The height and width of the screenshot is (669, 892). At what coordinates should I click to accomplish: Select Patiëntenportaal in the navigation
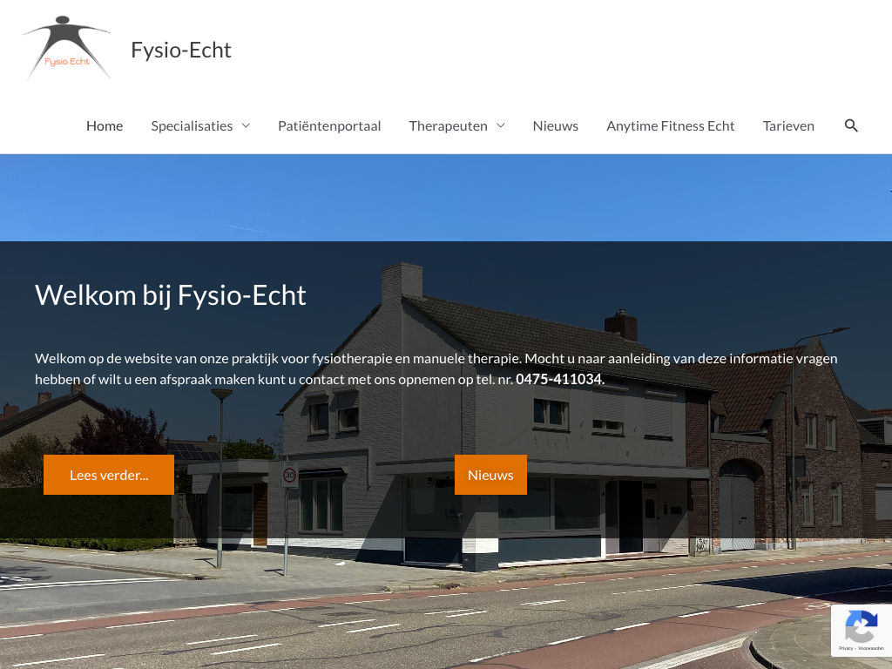pos(329,125)
